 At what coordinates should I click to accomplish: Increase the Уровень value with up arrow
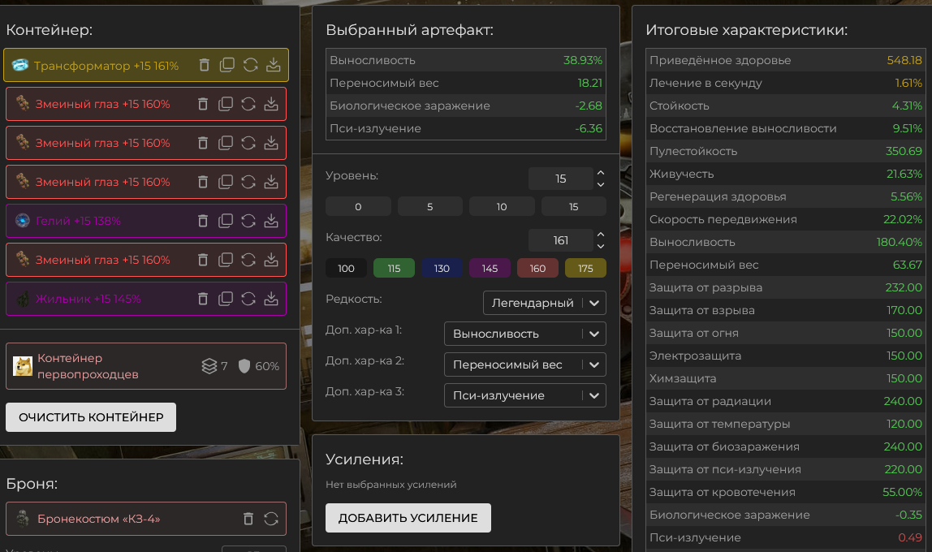600,173
